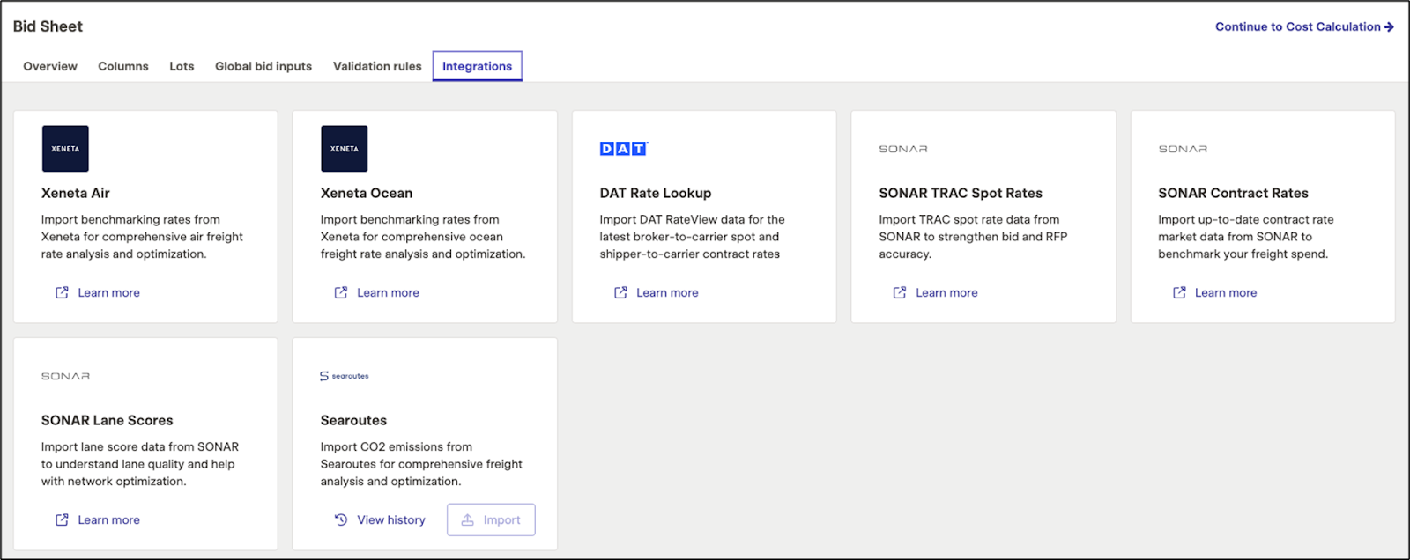Viewport: 1410px width, 560px height.
Task: Click external link icon in SONAR Lane Scores card
Action: pos(62,519)
